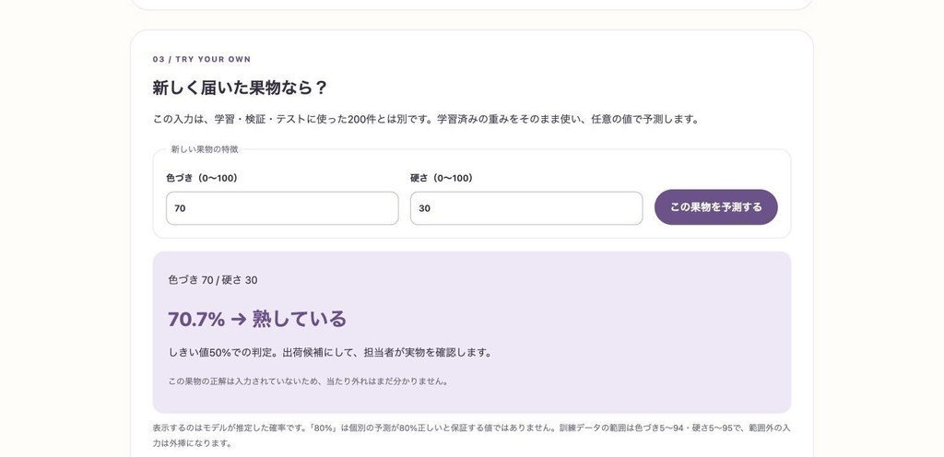944x457 pixels.
Task: Click the 硬さ input field containing 30
Action: [x=526, y=208]
